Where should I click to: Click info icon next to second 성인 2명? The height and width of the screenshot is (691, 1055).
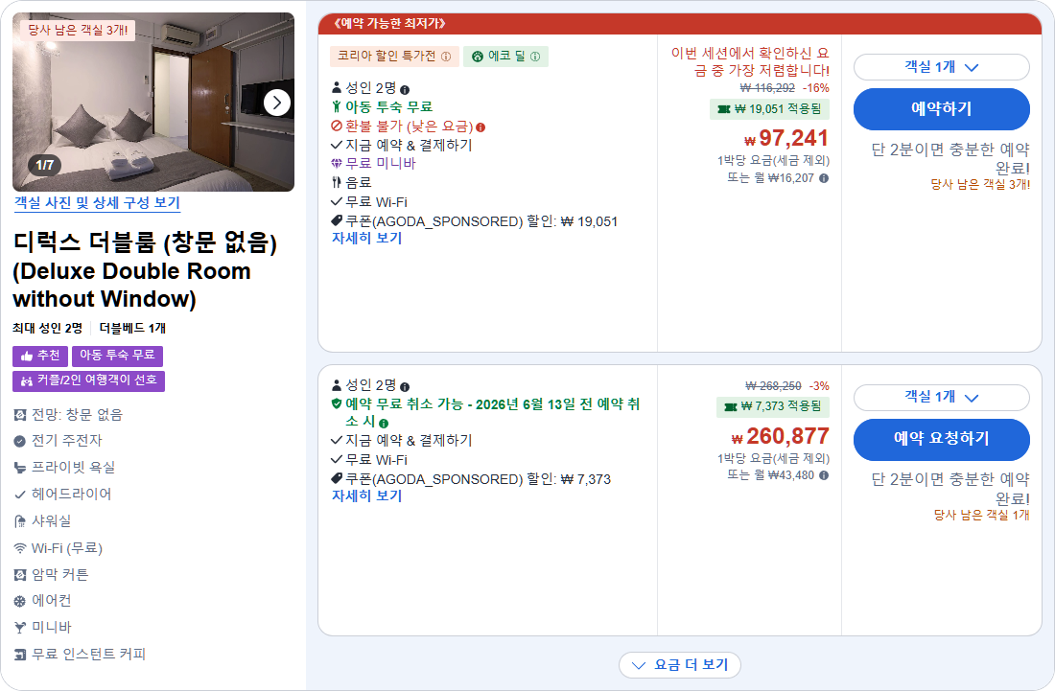click(x=405, y=386)
